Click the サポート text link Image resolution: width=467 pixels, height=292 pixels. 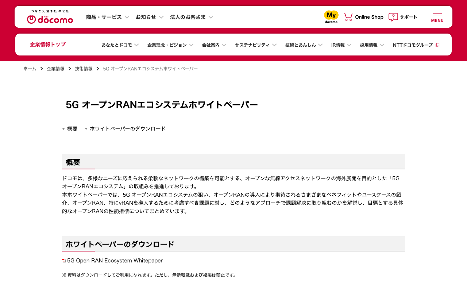click(408, 17)
